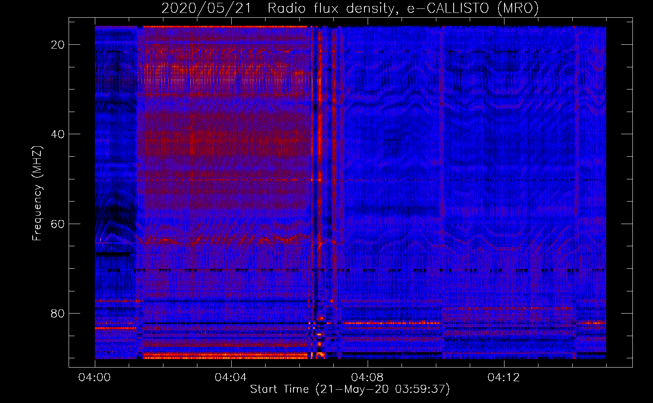Click the '04:08' time tick label
The image size is (653, 403).
(367, 378)
